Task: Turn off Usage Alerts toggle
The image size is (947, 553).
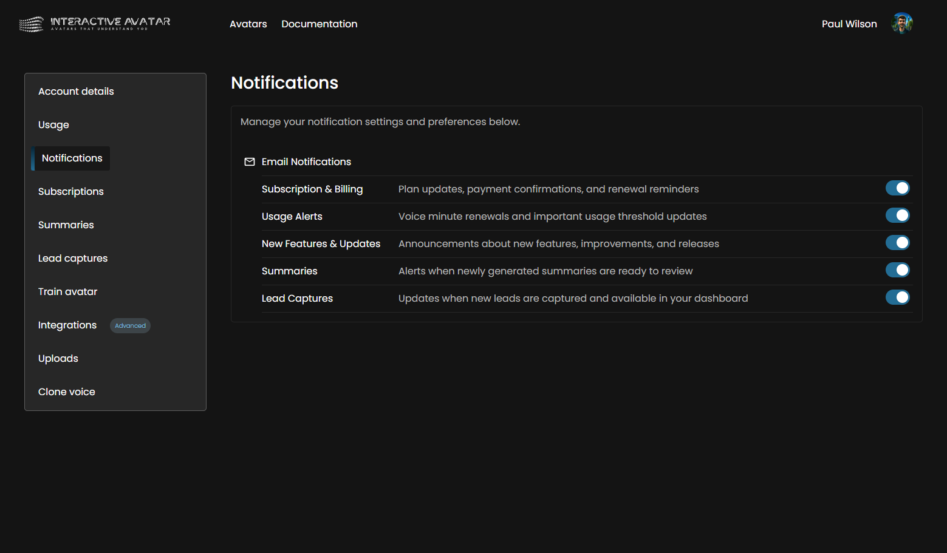Action: (x=898, y=215)
